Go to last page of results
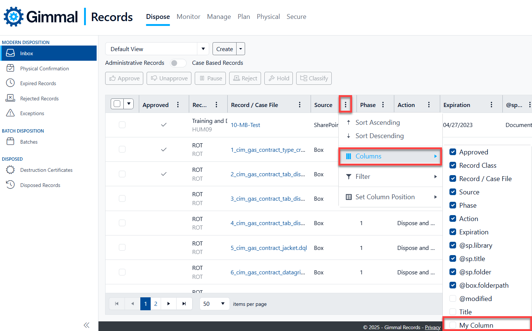 point(184,304)
